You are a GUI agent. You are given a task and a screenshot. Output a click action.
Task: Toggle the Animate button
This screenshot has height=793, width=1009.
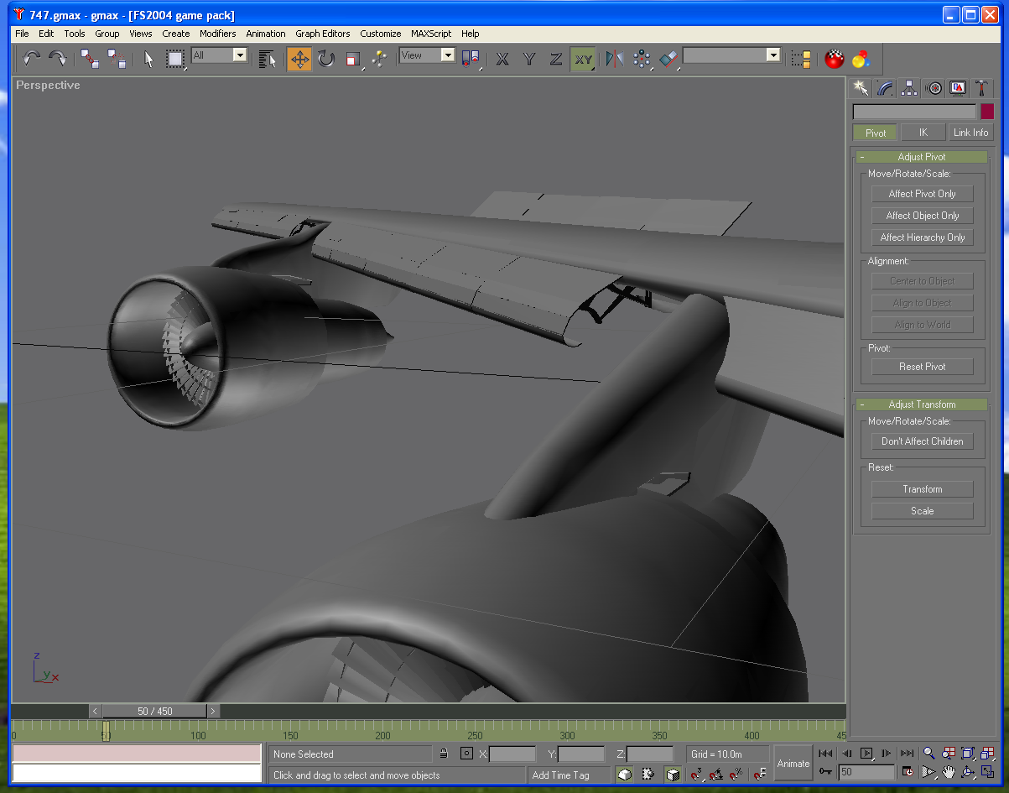pyautogui.click(x=793, y=763)
